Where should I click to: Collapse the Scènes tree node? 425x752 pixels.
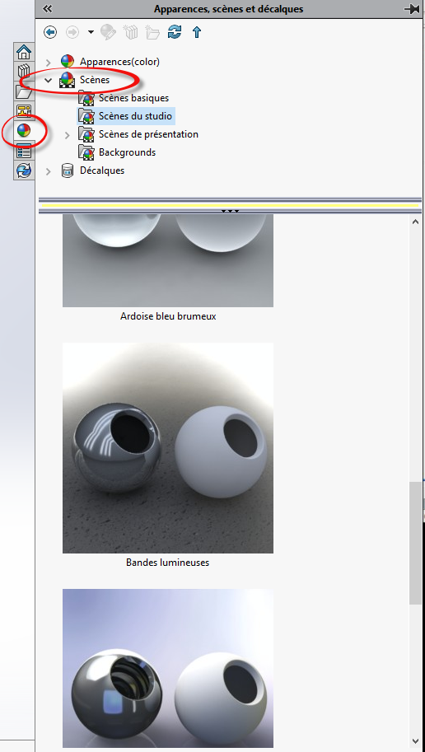(x=48, y=80)
